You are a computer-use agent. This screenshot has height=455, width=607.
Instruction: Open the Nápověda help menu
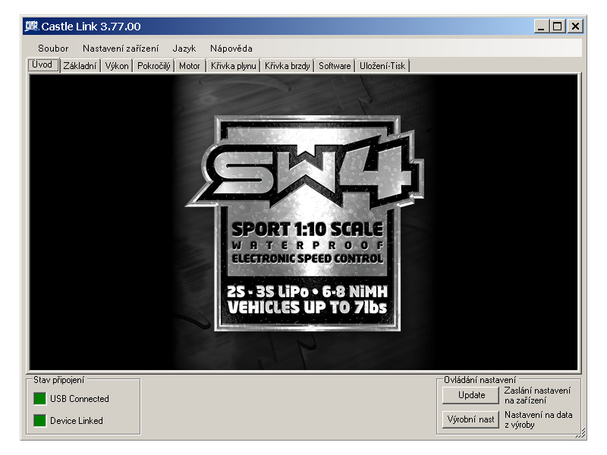point(231,48)
